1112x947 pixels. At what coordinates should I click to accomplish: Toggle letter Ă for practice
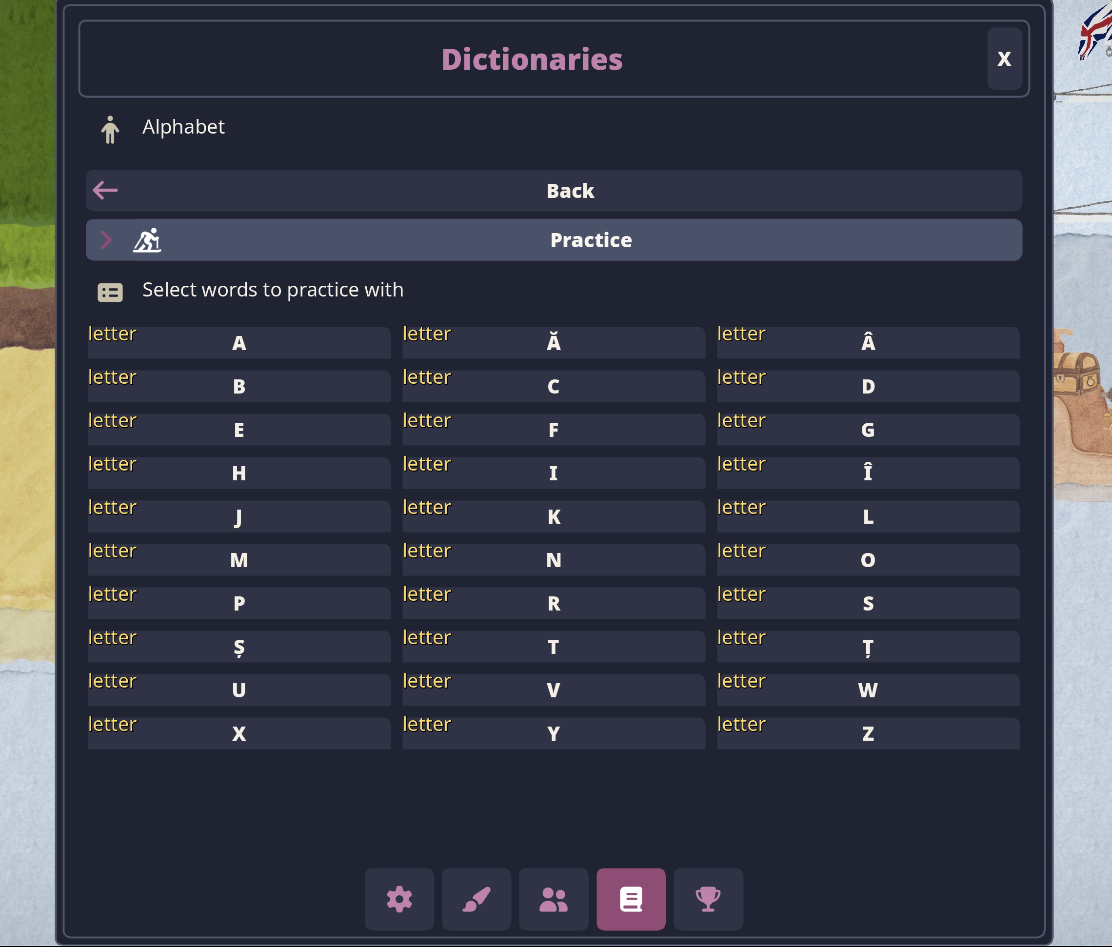click(x=553, y=343)
